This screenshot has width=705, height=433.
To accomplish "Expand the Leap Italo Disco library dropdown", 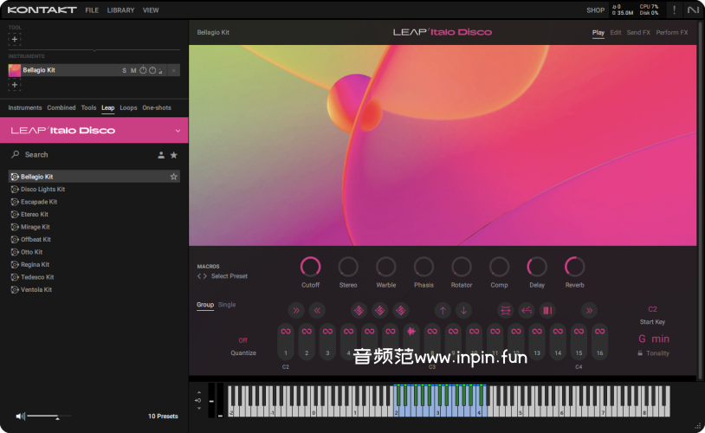I will tap(177, 131).
